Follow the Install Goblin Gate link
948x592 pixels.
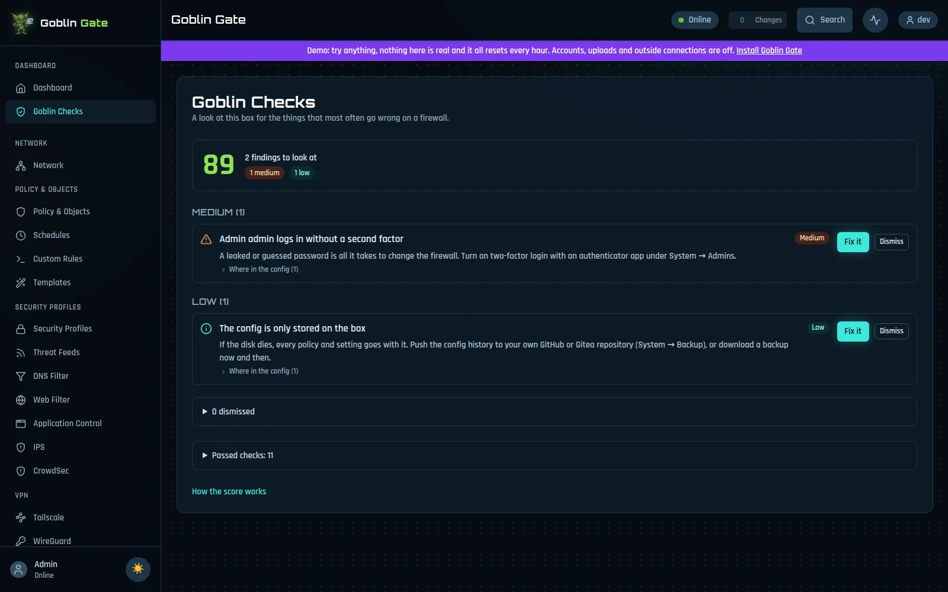click(769, 51)
